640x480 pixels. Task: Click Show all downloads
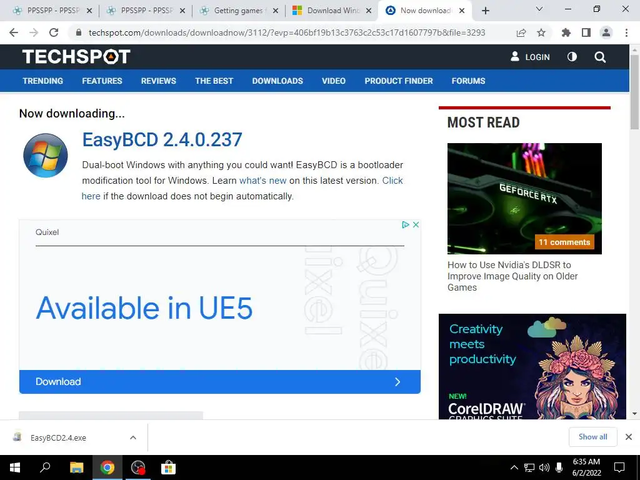(592, 437)
